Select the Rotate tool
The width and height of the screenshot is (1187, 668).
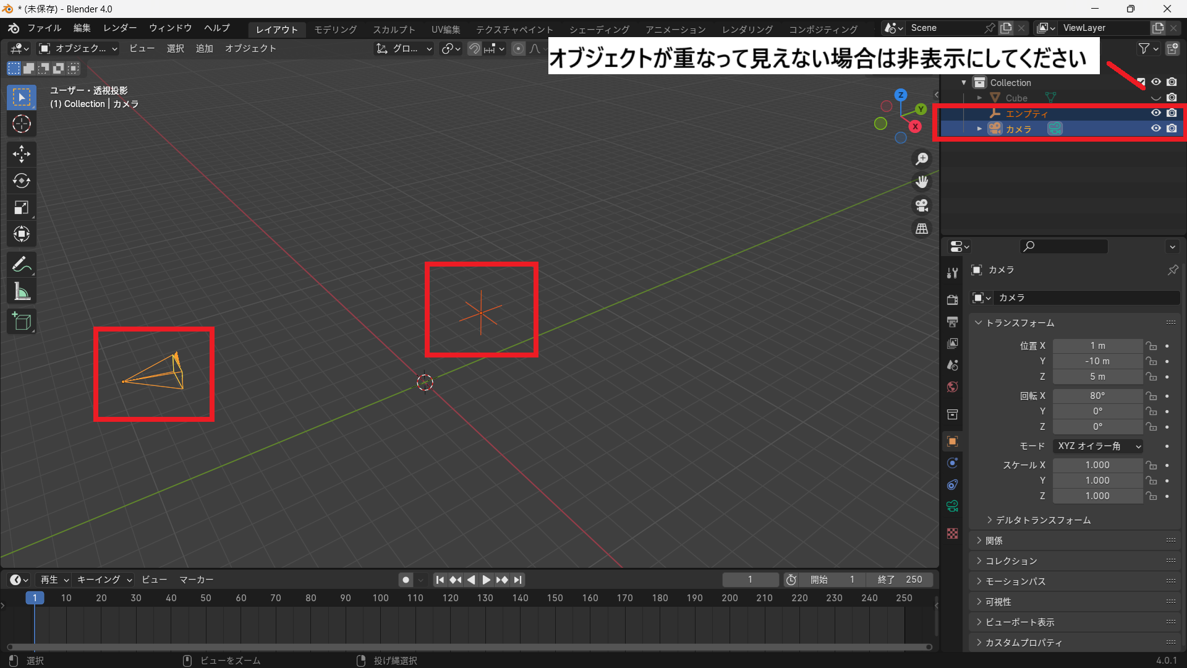22,181
